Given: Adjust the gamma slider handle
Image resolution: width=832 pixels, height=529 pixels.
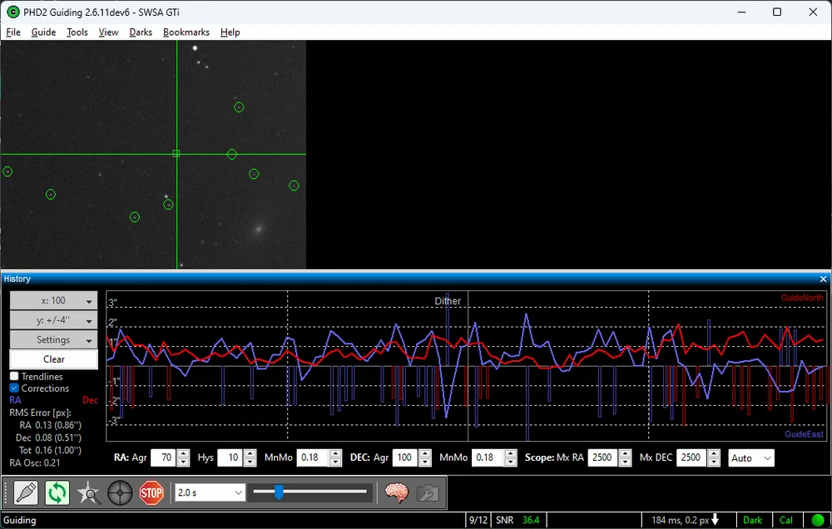Looking at the screenshot, I should [279, 492].
